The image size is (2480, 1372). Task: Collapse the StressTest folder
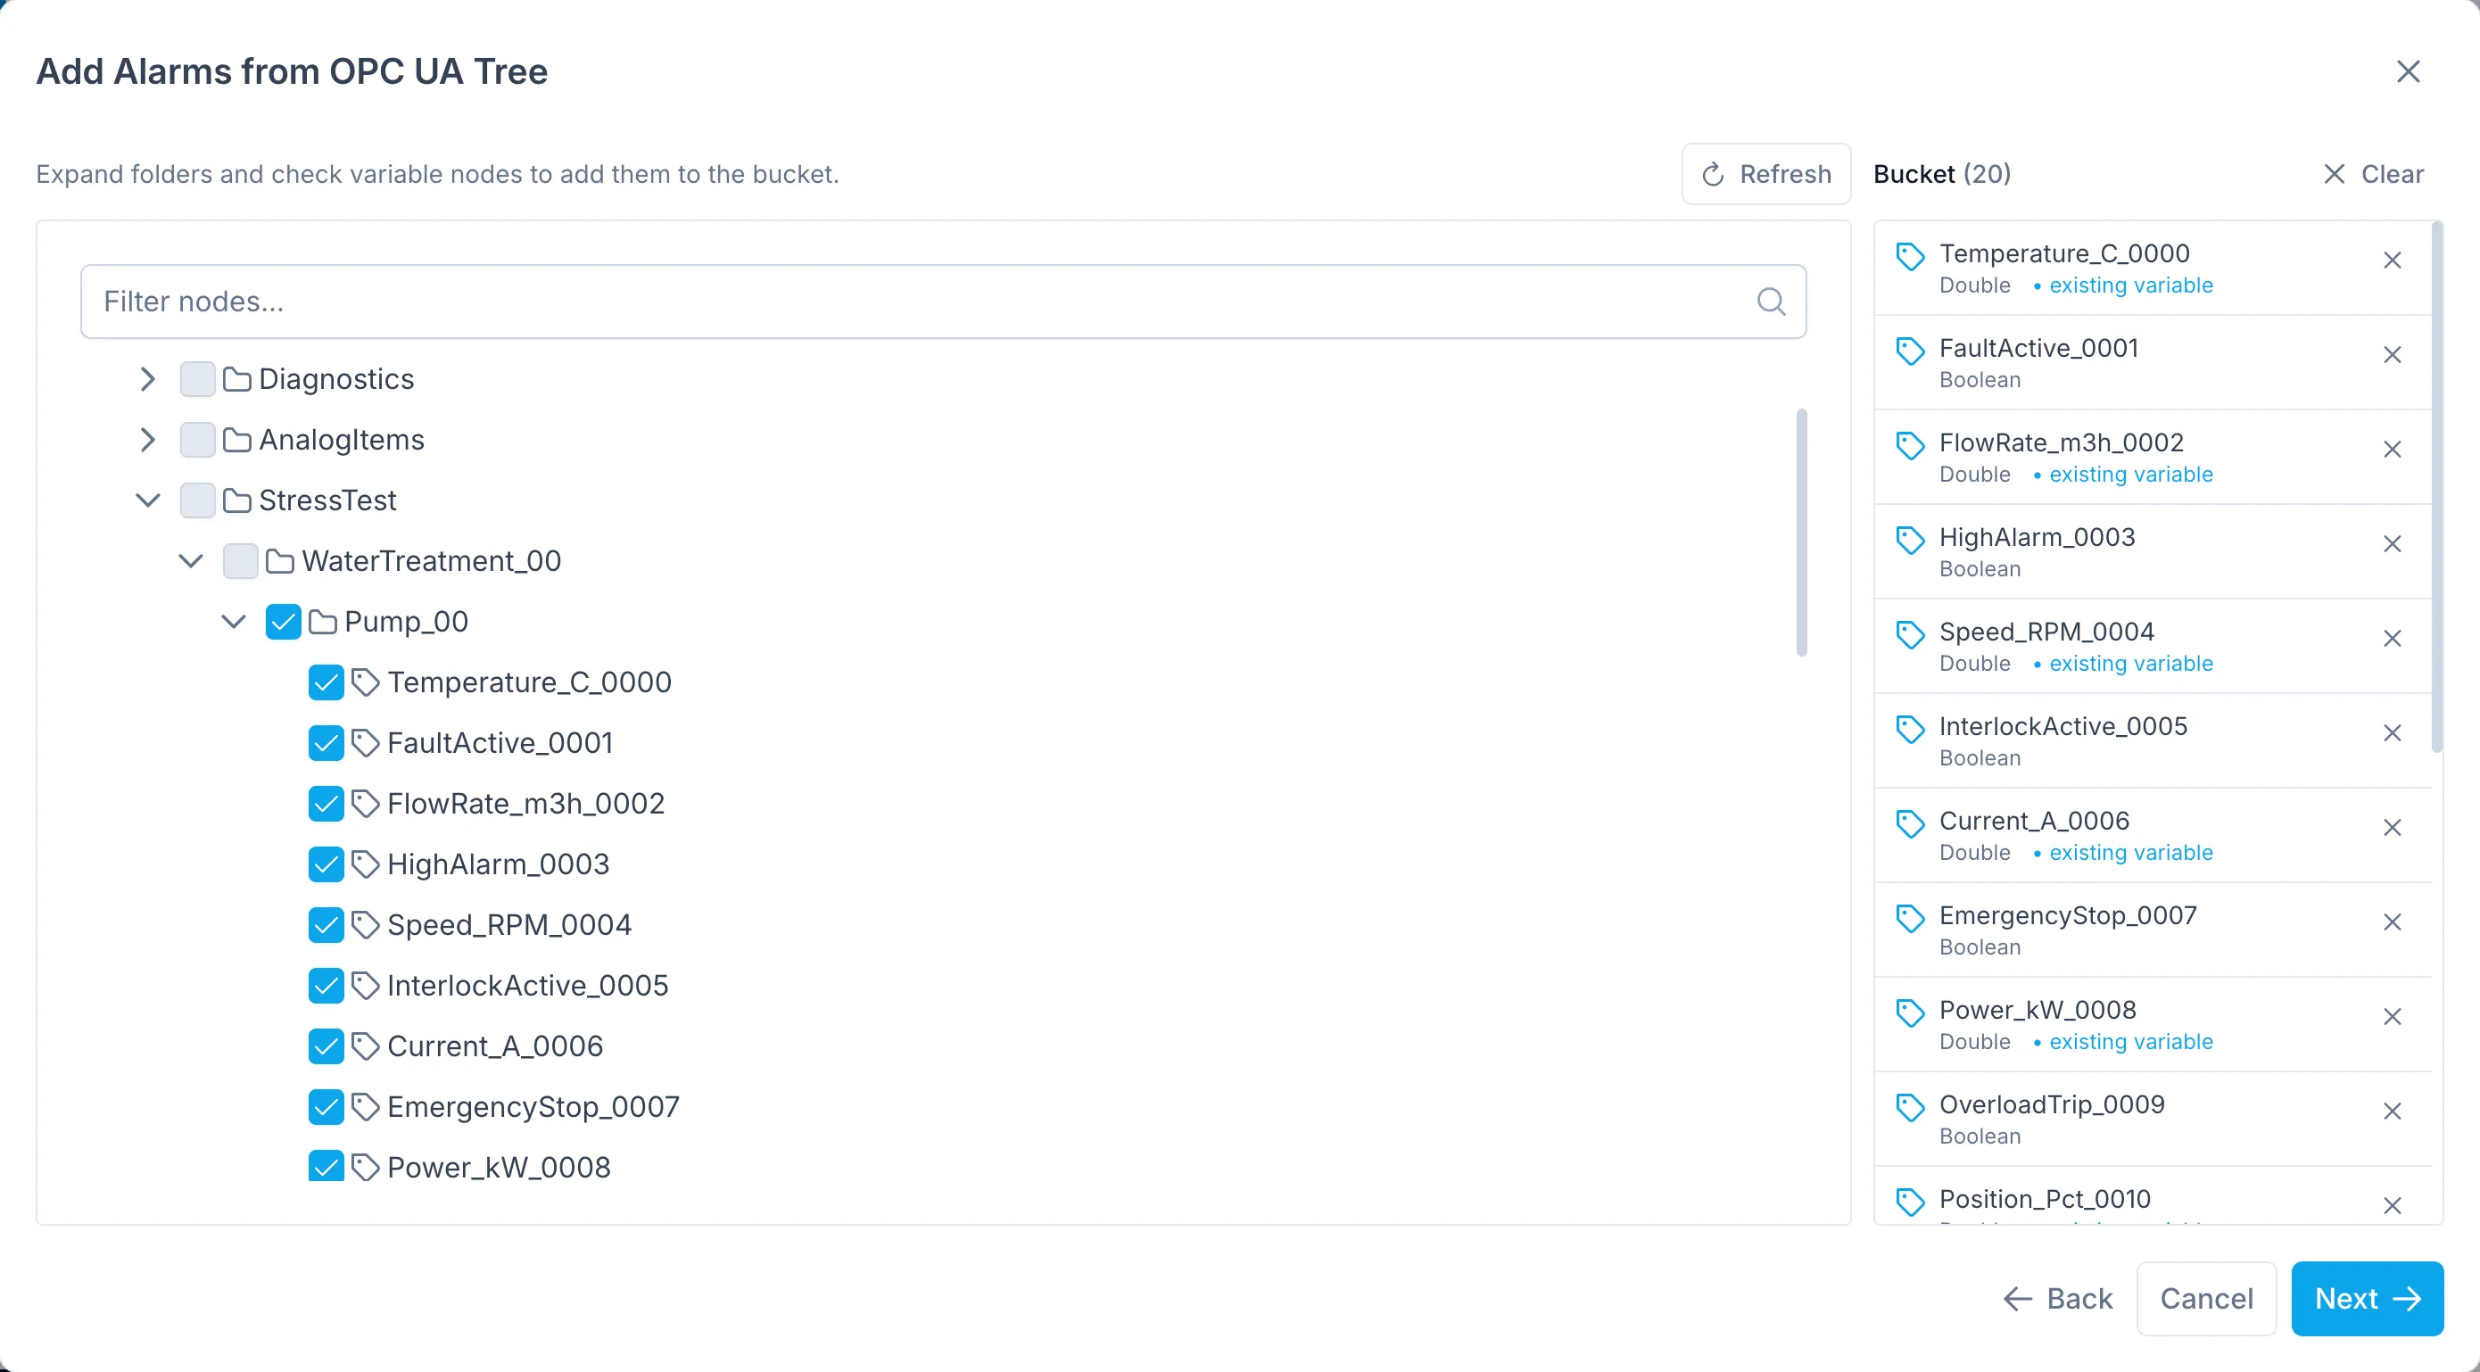(147, 500)
